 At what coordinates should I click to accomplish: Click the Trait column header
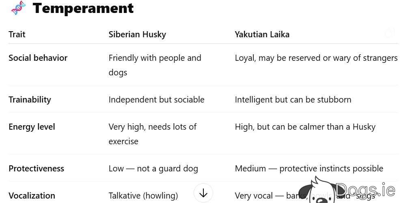[17, 34]
